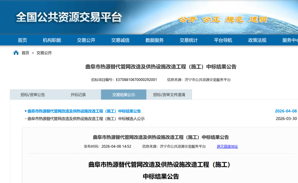Click the 原文链接地址 hyperlink
Viewport: 298px width, 183px height.
(227, 147)
